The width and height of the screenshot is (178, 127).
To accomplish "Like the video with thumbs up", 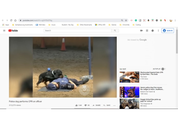I will click(x=78, y=105).
